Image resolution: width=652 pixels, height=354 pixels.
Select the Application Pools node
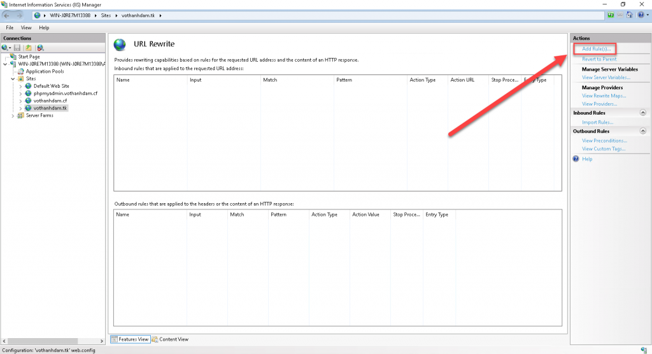[x=44, y=71]
